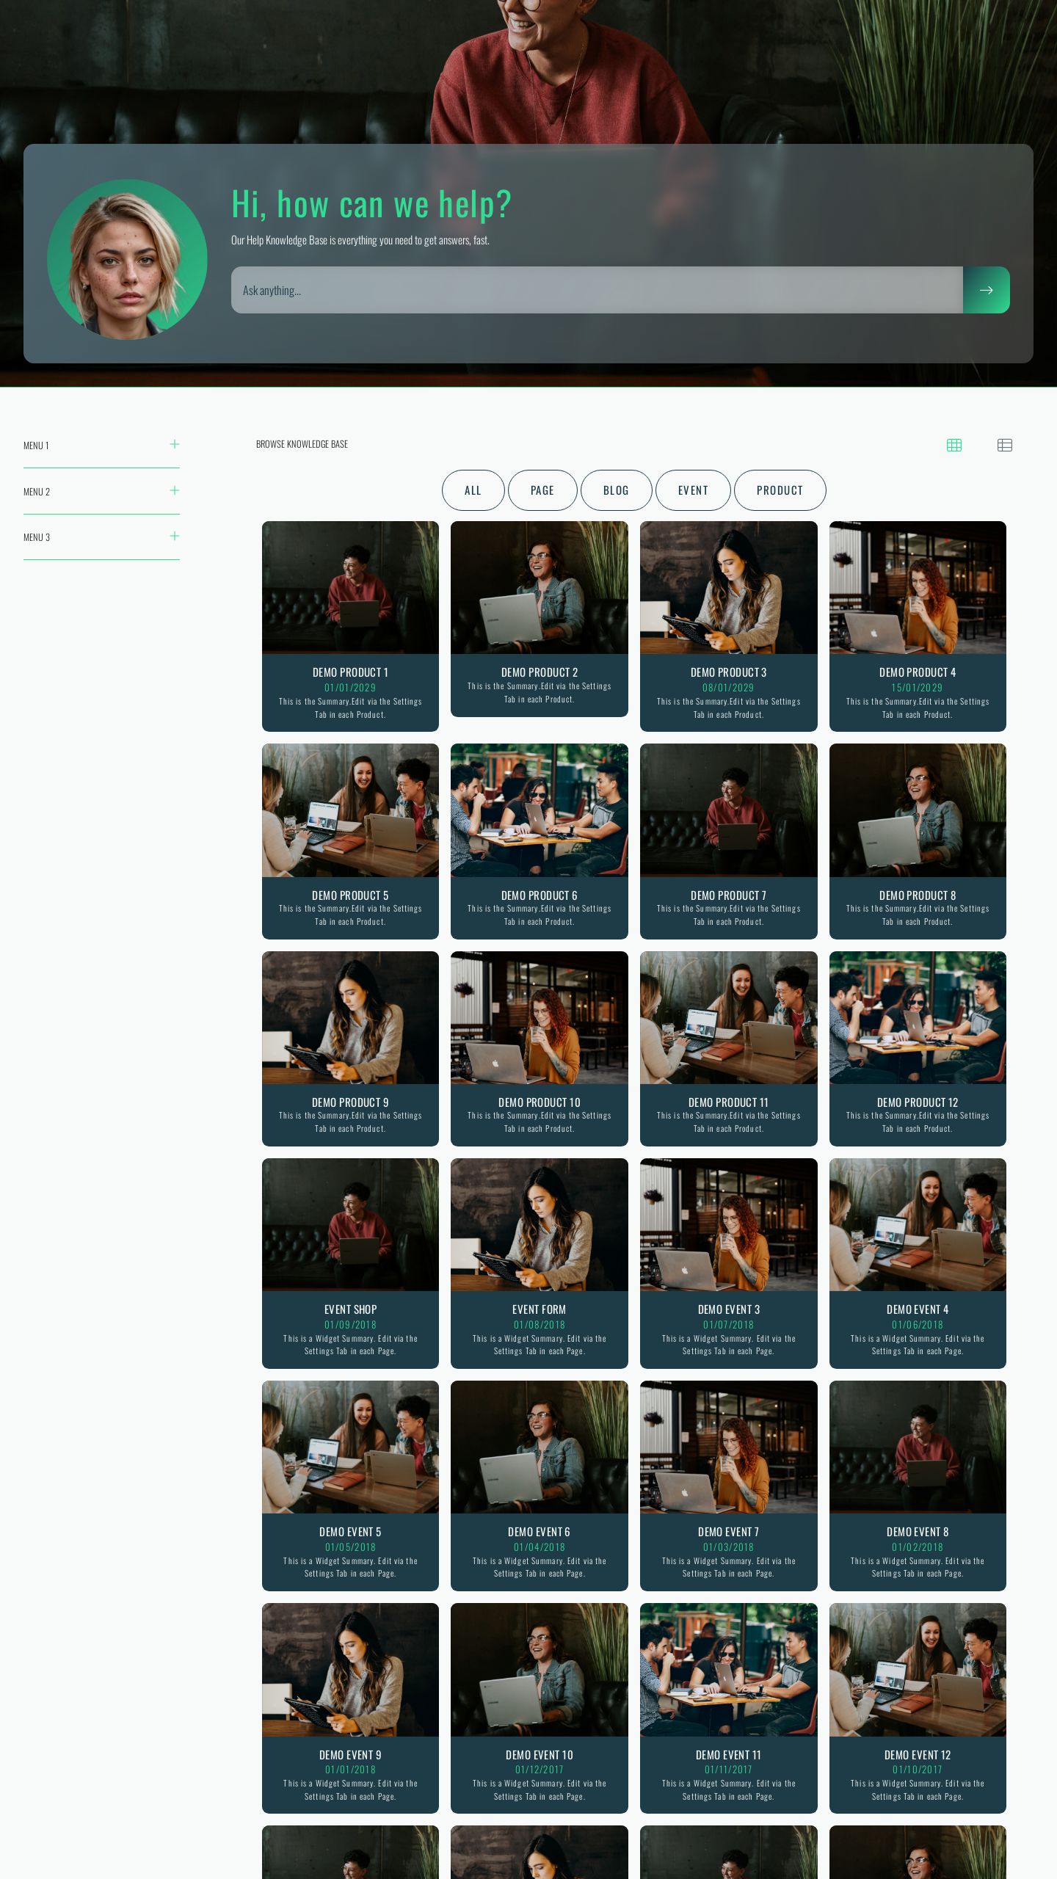1057x1879 pixels.
Task: Choose the PRODUCT filter pill
Action: [780, 490]
